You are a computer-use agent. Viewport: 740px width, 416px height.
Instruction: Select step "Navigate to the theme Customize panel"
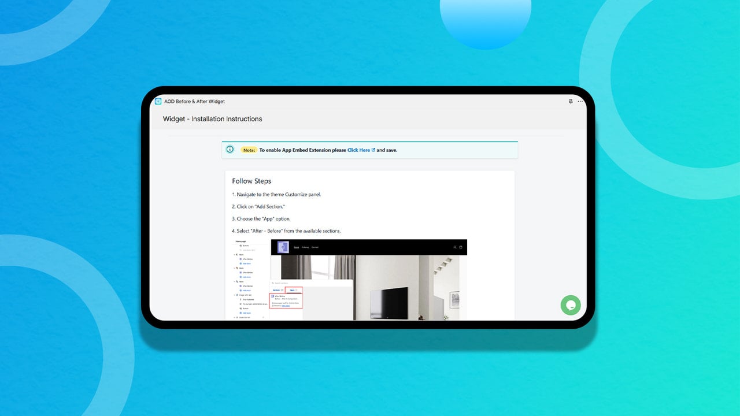[276, 195]
